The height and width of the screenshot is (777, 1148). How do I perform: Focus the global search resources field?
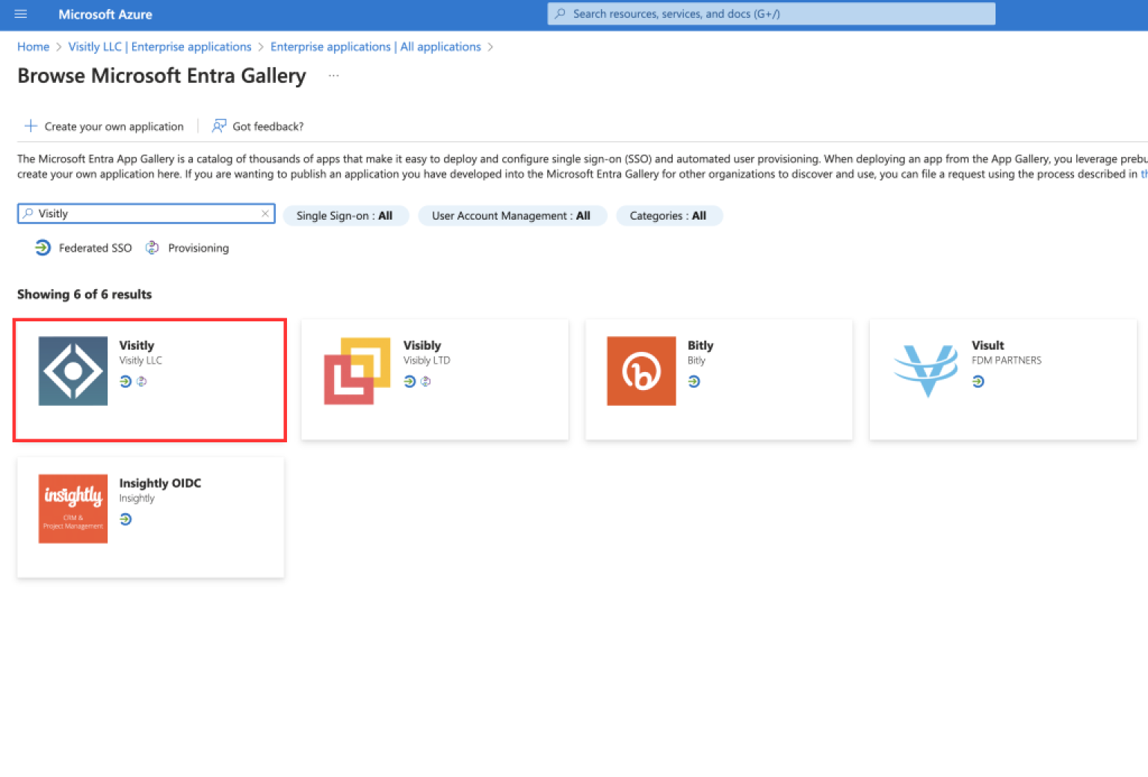tap(771, 13)
